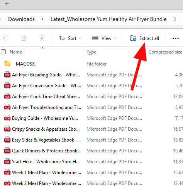Image resolution: width=183 pixels, height=190 pixels.
Task: Expand the chevron after Air Fryer Bundle breadcrumb
Action: click(x=175, y=19)
